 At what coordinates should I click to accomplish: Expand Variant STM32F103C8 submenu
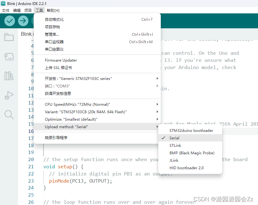(97, 112)
